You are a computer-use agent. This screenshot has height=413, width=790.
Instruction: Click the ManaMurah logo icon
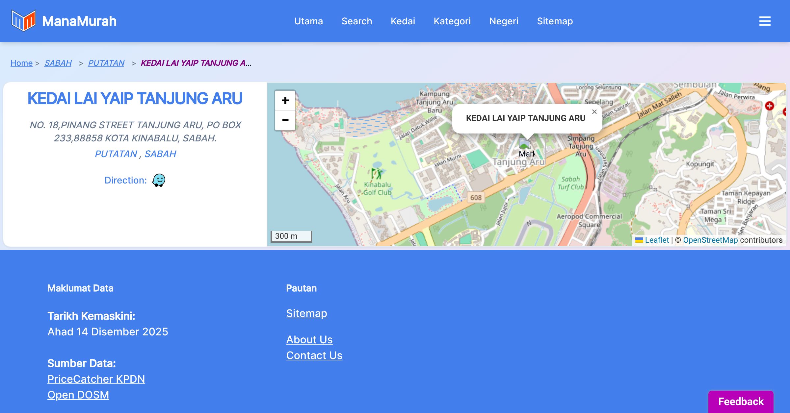[x=23, y=21]
